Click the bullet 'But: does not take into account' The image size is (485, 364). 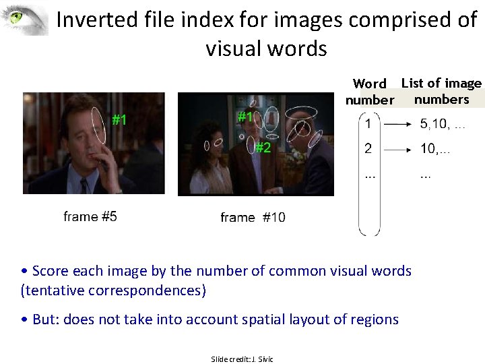pos(209,320)
